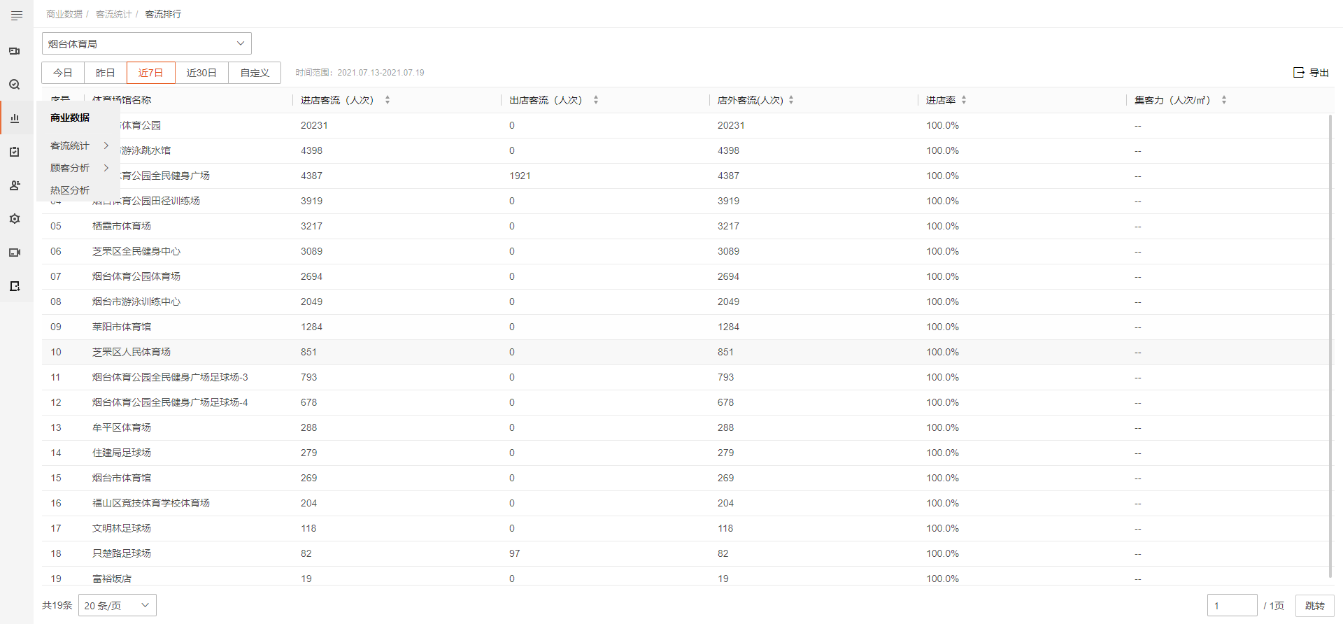The image size is (1343, 624).
Task: Open the gear settings sidebar icon
Action: (x=15, y=219)
